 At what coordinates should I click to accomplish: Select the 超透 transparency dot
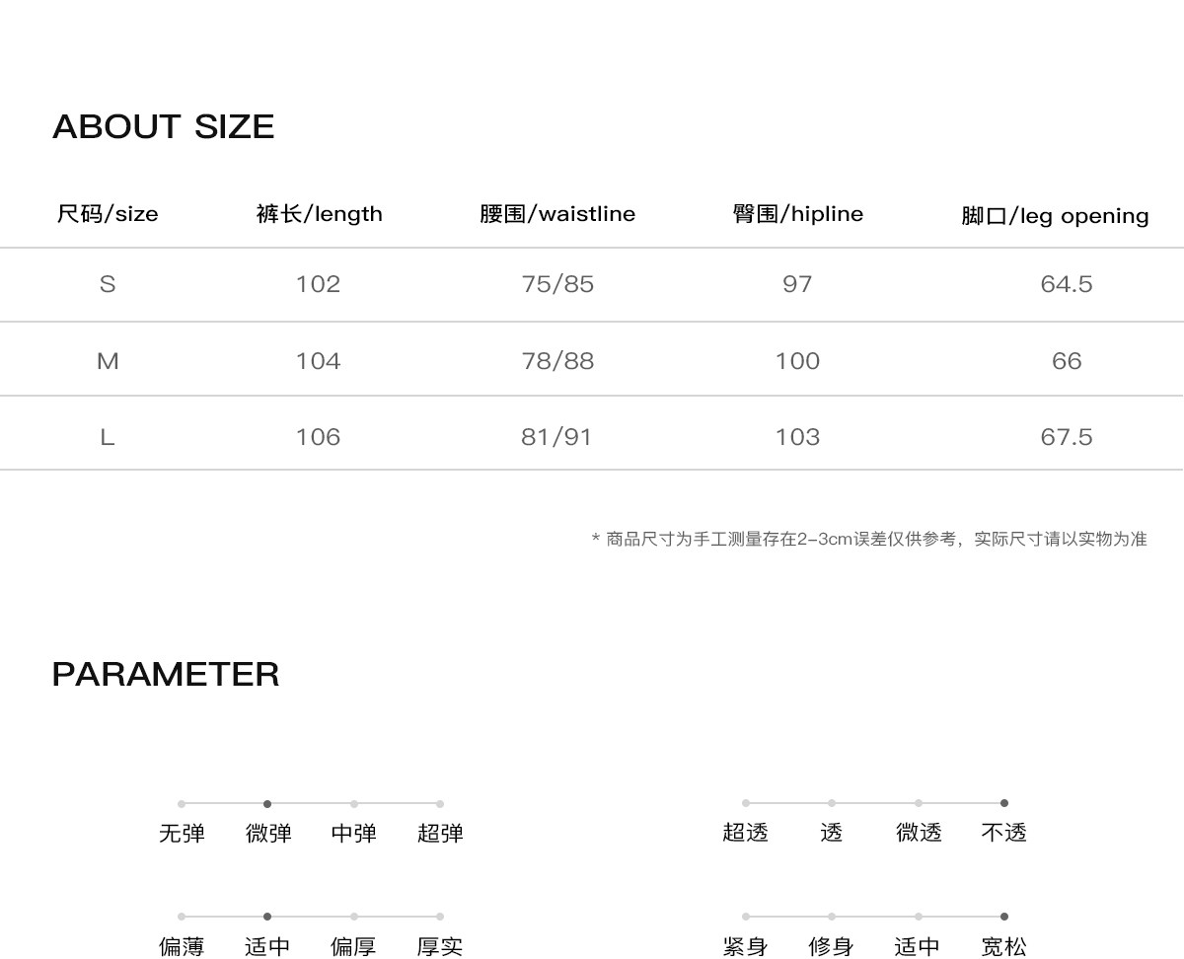click(x=746, y=803)
